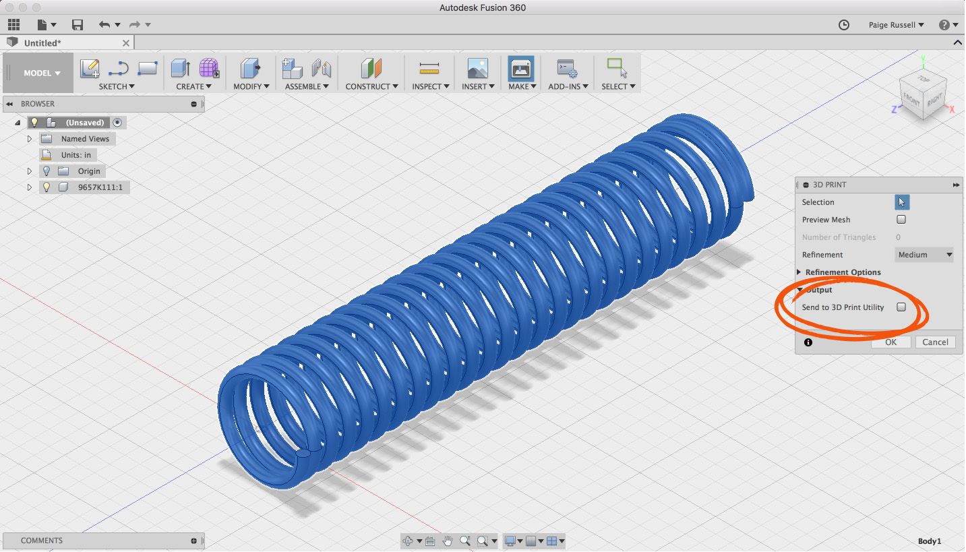Click the Grid and Snaps icon

tap(531, 541)
